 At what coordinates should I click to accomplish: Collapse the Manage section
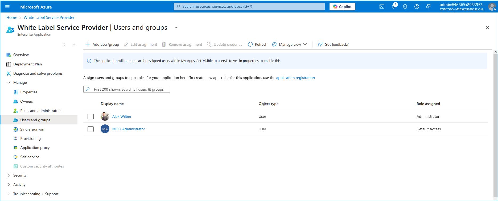pos(9,82)
